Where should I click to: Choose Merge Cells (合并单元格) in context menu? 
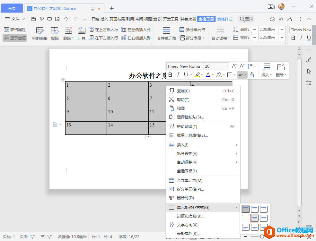pyautogui.click(x=203, y=181)
